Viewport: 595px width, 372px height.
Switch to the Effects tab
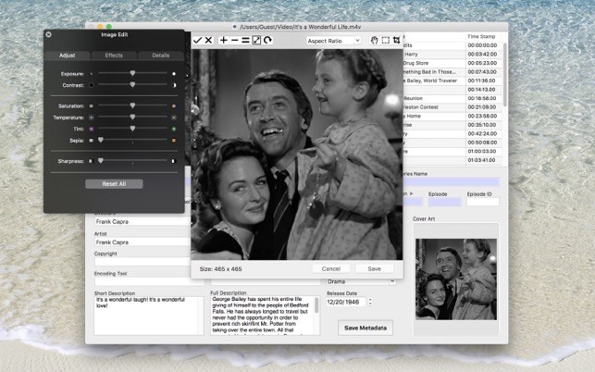click(x=114, y=56)
